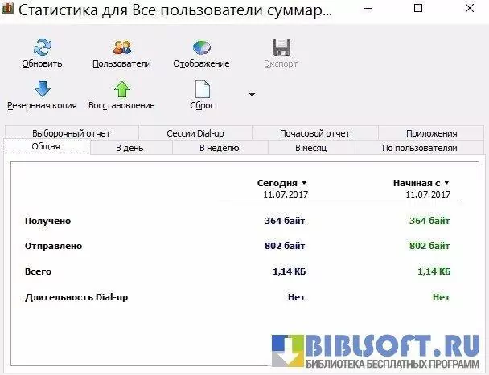The height and width of the screenshot is (375, 489).
Task: Open the Почасовой отчет tab
Action: point(314,133)
